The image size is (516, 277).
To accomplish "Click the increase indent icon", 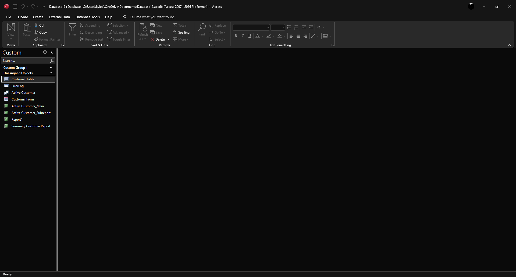I will pyautogui.click(x=304, y=27).
